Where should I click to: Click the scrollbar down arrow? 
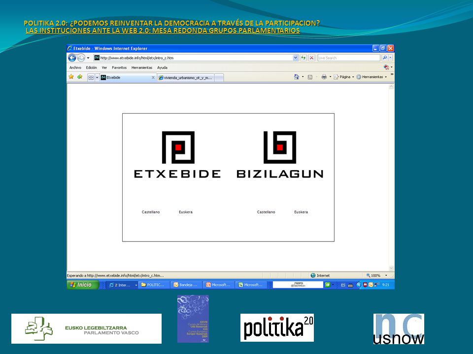391,268
